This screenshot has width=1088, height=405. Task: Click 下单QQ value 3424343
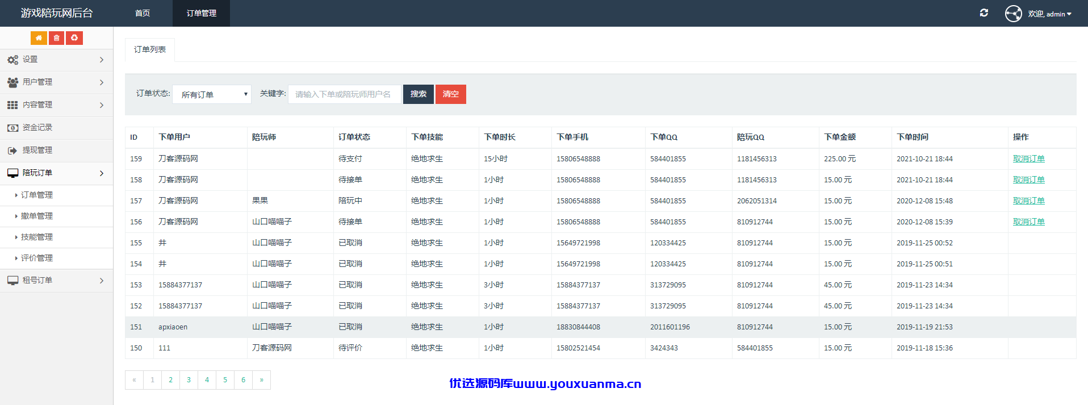[664, 348]
